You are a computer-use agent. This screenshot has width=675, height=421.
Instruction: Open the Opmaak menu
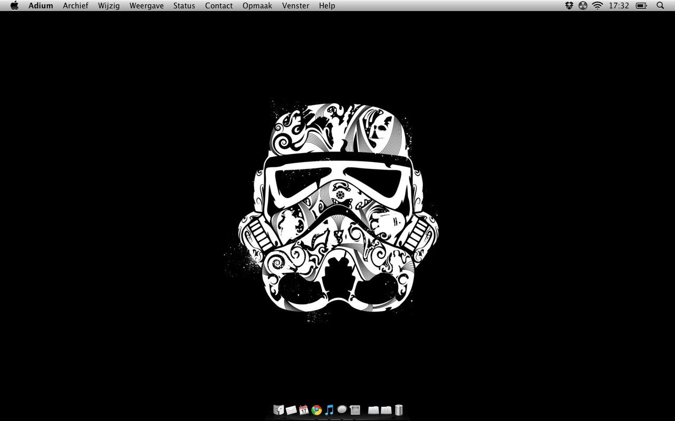click(x=257, y=6)
